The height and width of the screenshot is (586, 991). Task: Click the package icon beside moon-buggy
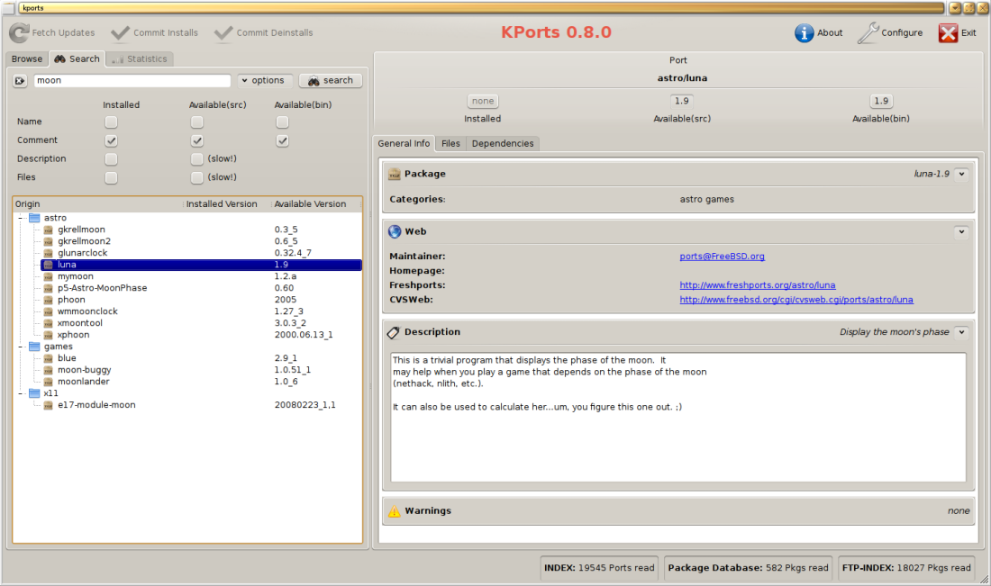point(48,370)
